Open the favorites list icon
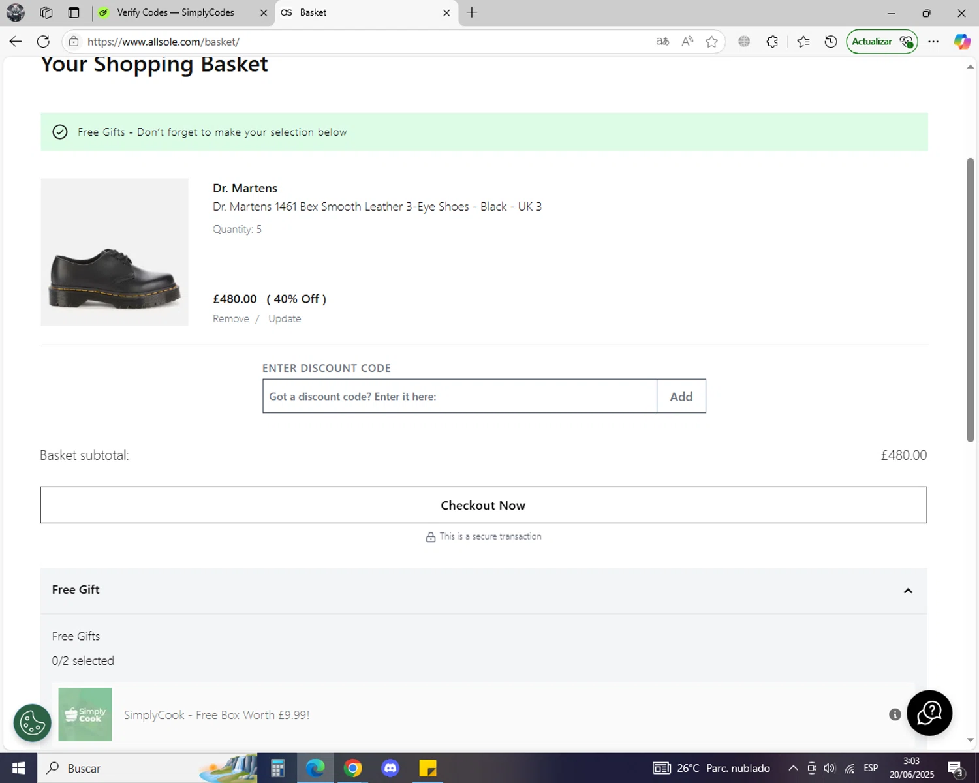 [x=803, y=42]
